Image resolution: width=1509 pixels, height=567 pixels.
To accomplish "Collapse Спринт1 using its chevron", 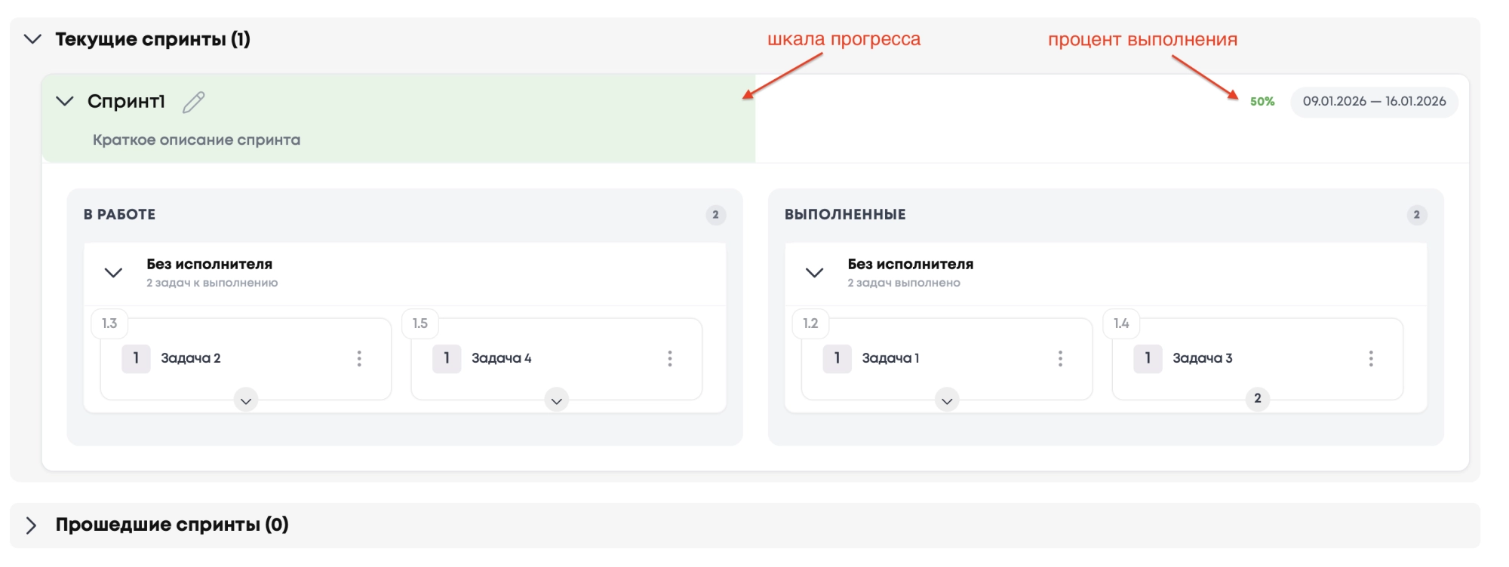I will click(65, 101).
